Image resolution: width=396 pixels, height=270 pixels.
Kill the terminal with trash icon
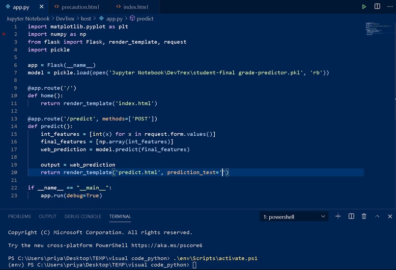click(364, 216)
